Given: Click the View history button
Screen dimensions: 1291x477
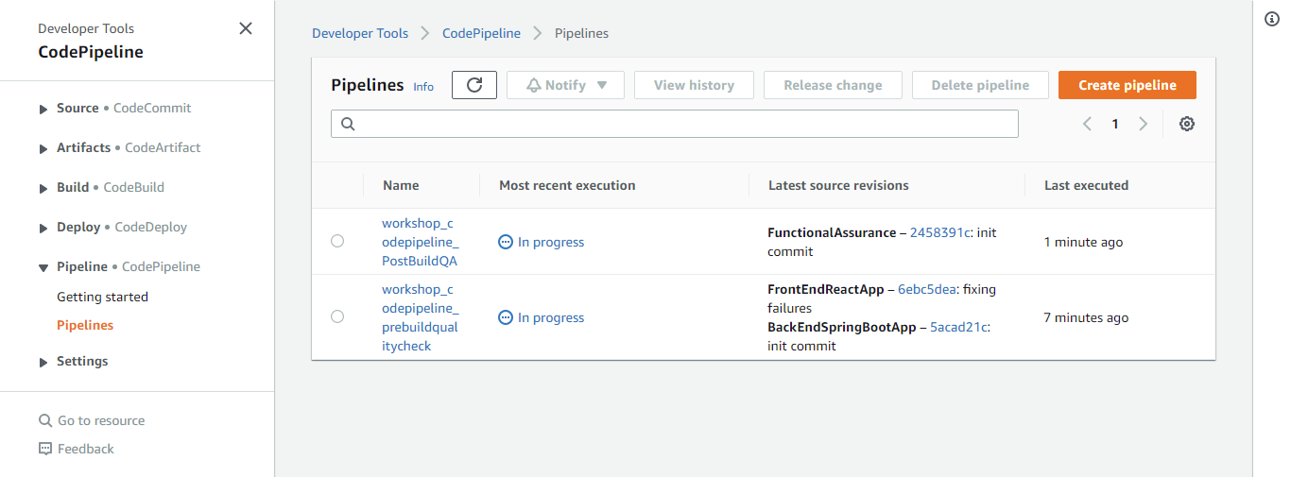Looking at the screenshot, I should pyautogui.click(x=694, y=85).
